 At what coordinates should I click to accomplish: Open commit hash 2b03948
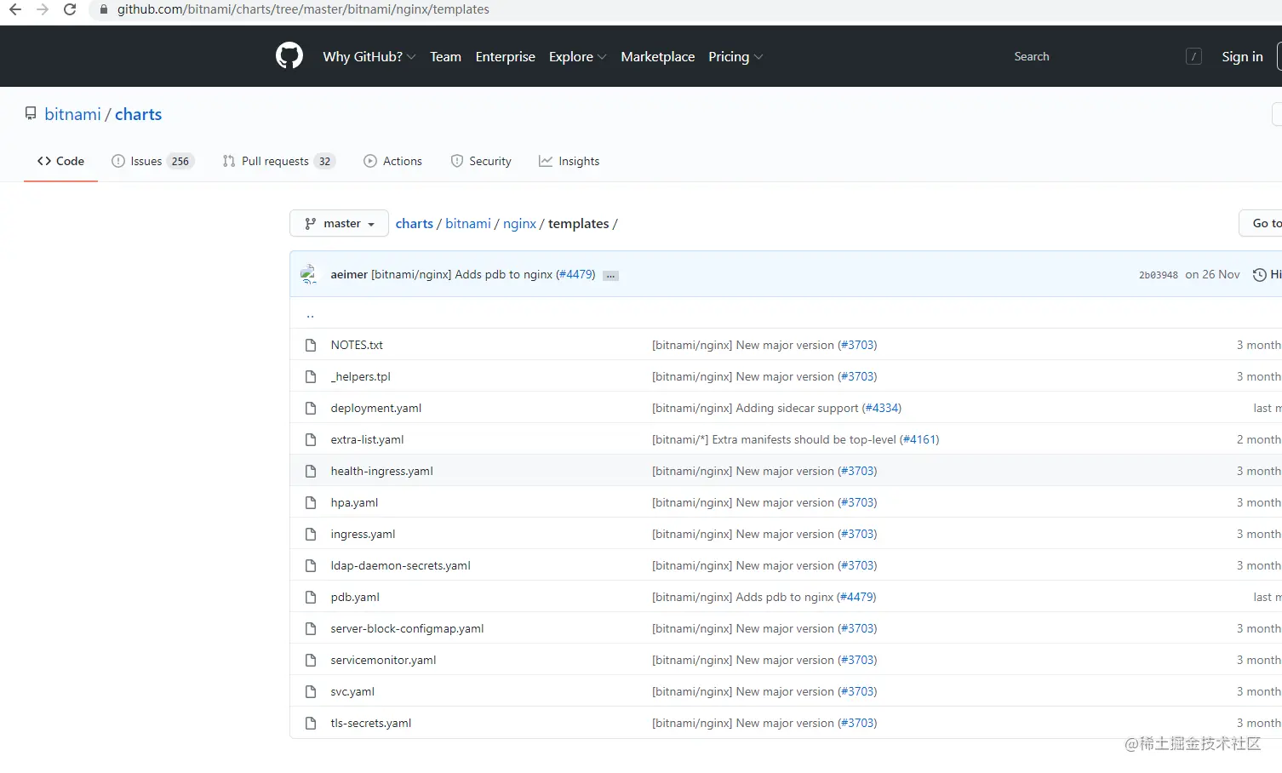(1158, 275)
